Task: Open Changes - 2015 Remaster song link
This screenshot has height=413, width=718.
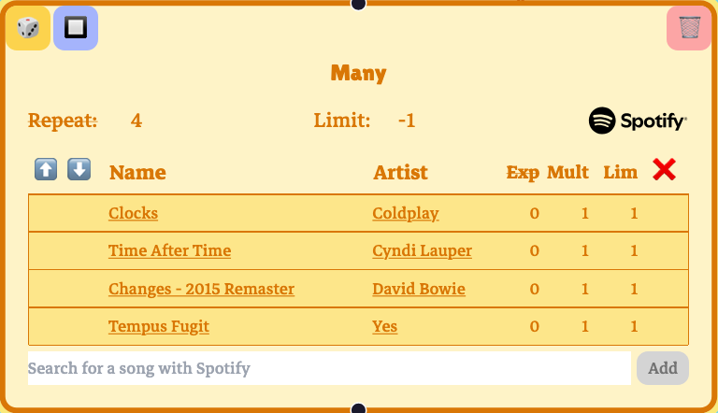Action: (201, 289)
